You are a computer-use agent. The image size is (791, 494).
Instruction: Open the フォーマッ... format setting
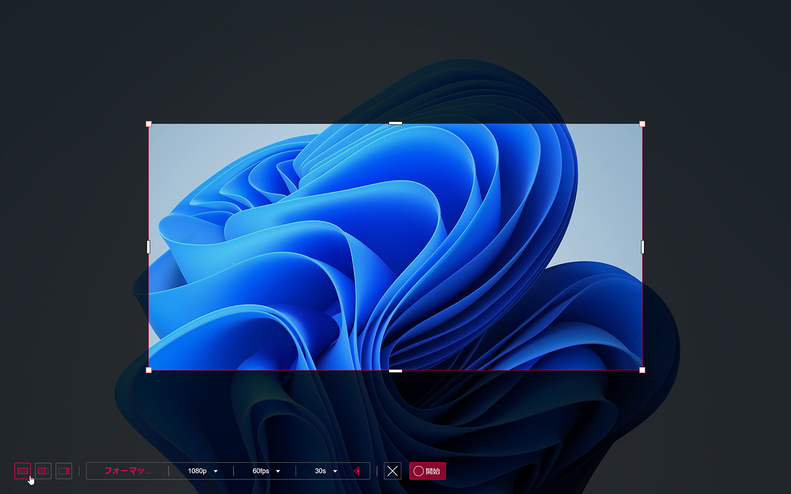128,471
